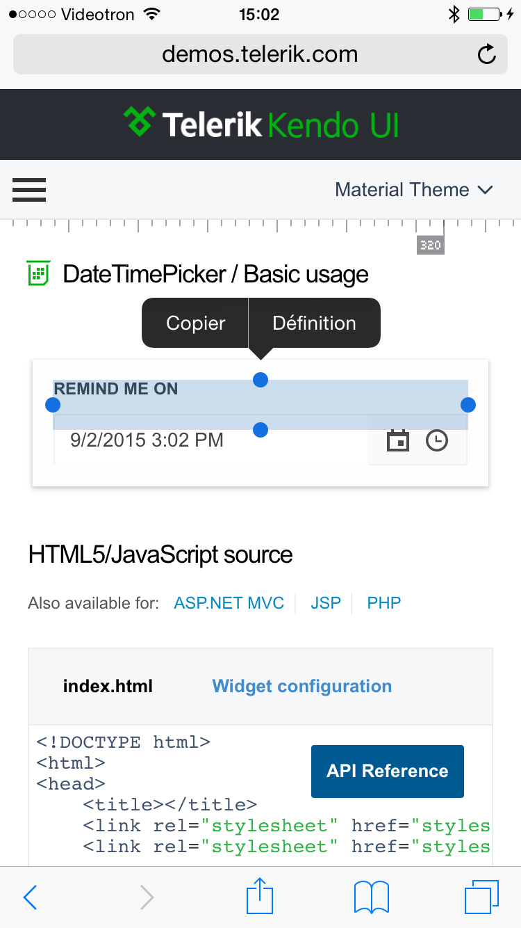Tap the DateTimePicker widget icon
Image resolution: width=521 pixels, height=928 pixels.
(39, 273)
